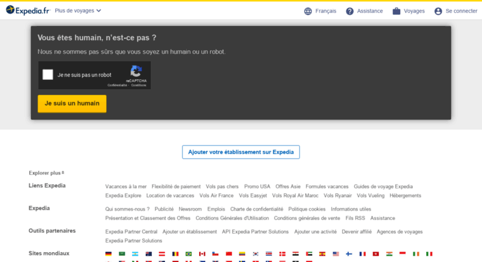
Task: Open the Italy flag site
Action: coord(429,254)
